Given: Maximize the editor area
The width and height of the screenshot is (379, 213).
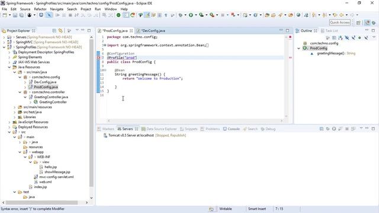Looking at the screenshot, I should click(287, 31).
